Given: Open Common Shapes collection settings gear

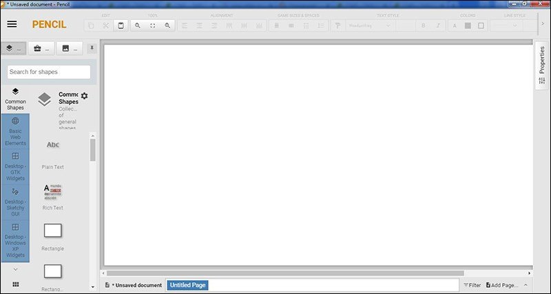Looking at the screenshot, I should click(84, 96).
